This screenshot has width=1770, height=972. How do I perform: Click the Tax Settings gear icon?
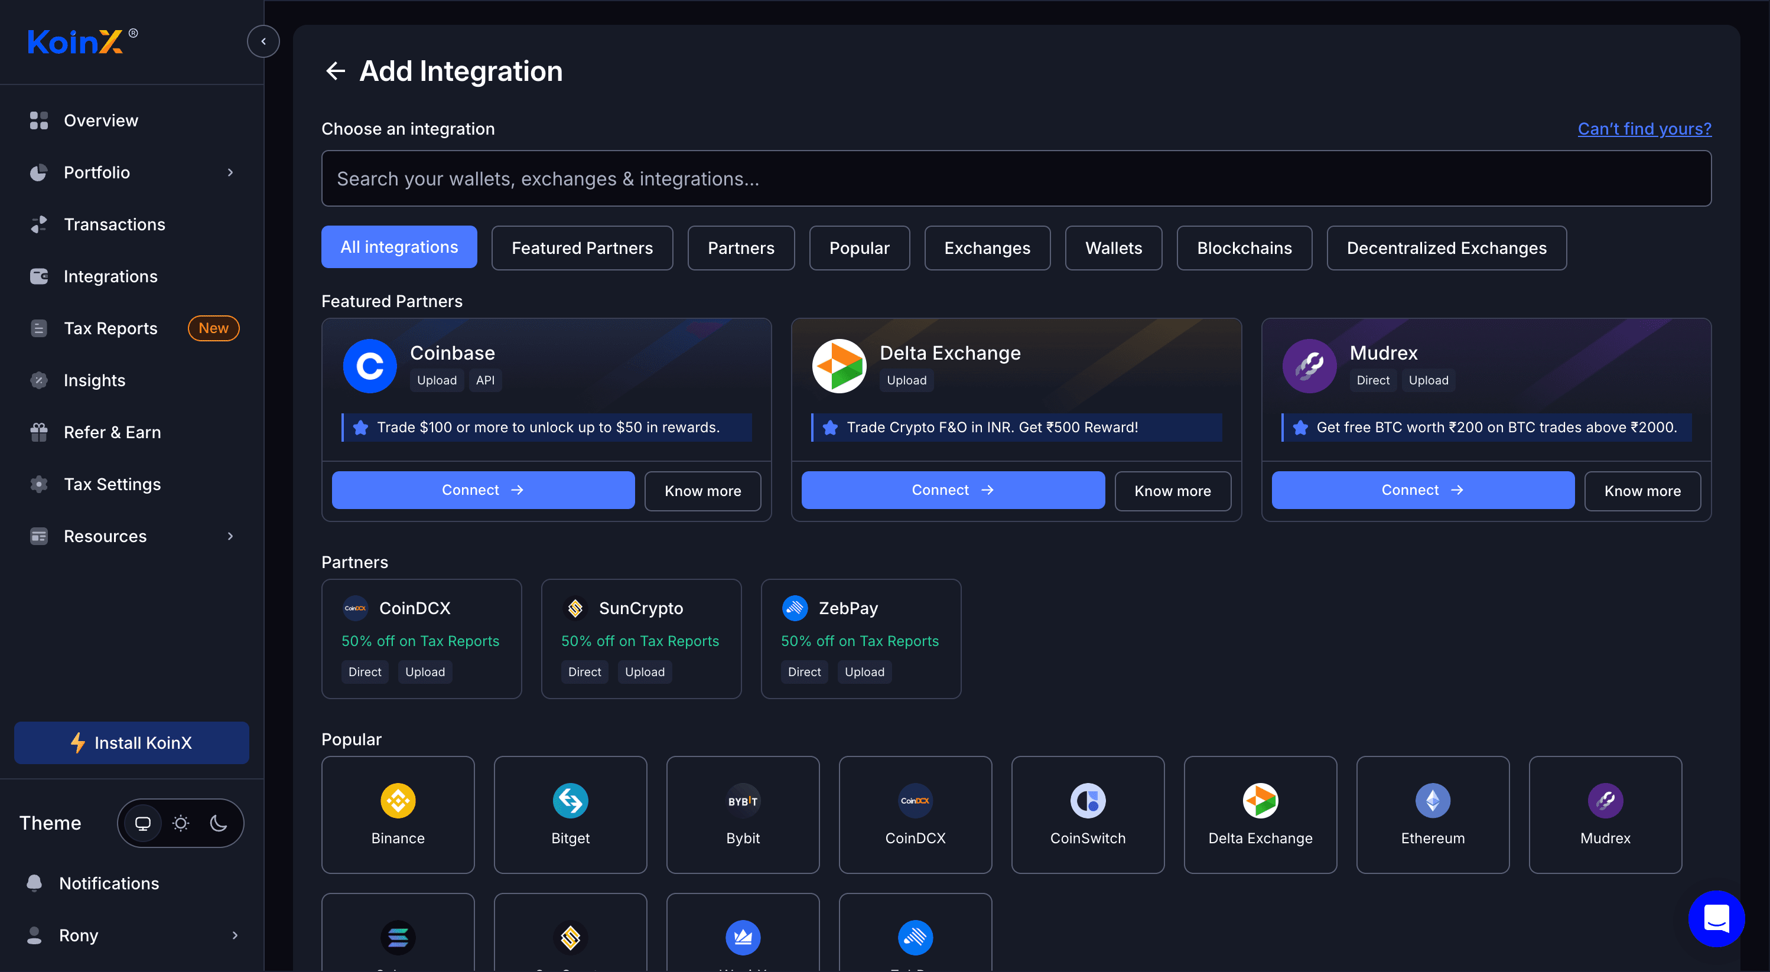point(38,484)
